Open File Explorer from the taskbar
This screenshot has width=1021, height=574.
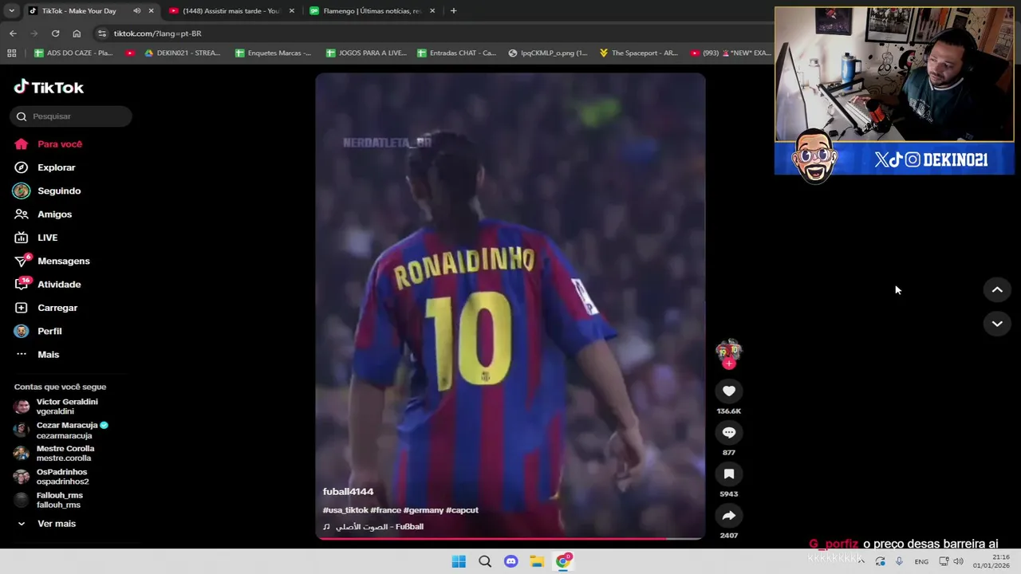(x=537, y=561)
